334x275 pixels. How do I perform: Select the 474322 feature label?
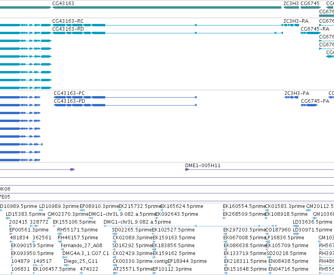coord(89,269)
